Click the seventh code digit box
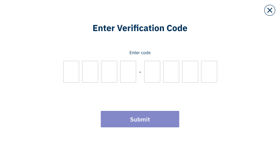Viewport: 280px width, 157px height. coord(190,72)
